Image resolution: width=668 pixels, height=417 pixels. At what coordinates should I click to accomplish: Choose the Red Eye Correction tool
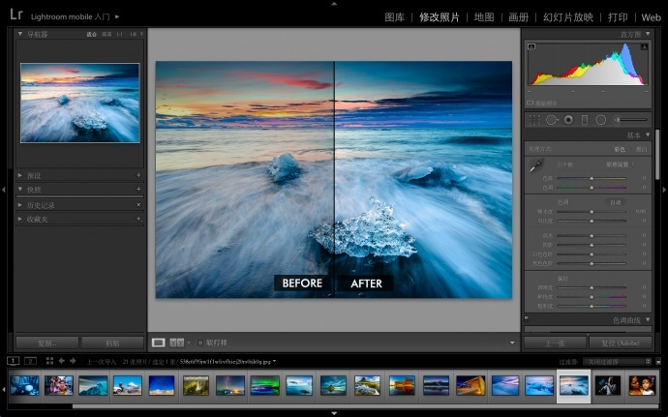[x=568, y=119]
